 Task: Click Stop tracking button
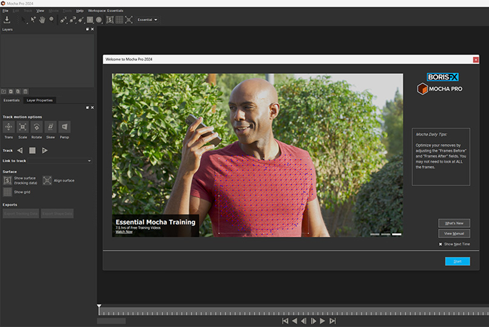[x=32, y=150]
